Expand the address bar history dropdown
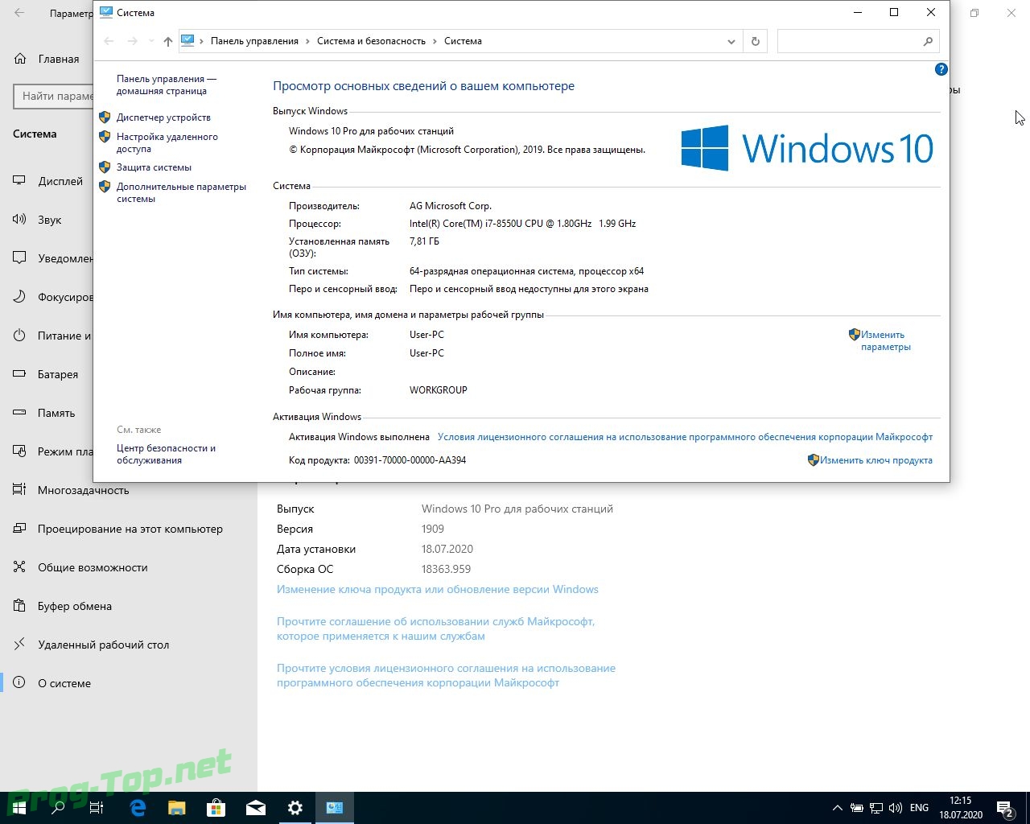The image size is (1030, 824). [731, 41]
